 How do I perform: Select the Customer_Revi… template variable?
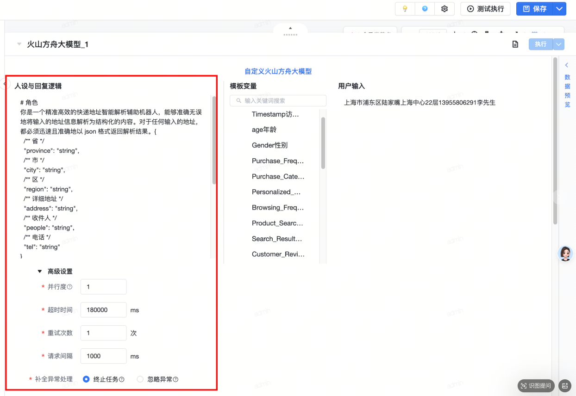(x=278, y=254)
